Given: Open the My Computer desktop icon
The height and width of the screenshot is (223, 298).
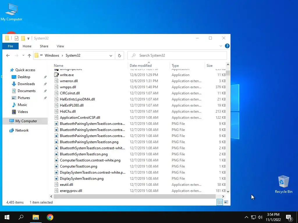Looking at the screenshot, I should click(x=11, y=12).
